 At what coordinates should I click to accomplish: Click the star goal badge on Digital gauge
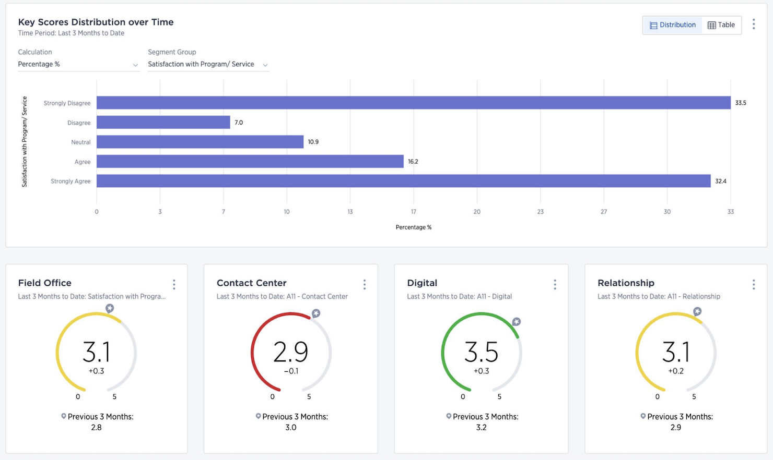click(516, 322)
